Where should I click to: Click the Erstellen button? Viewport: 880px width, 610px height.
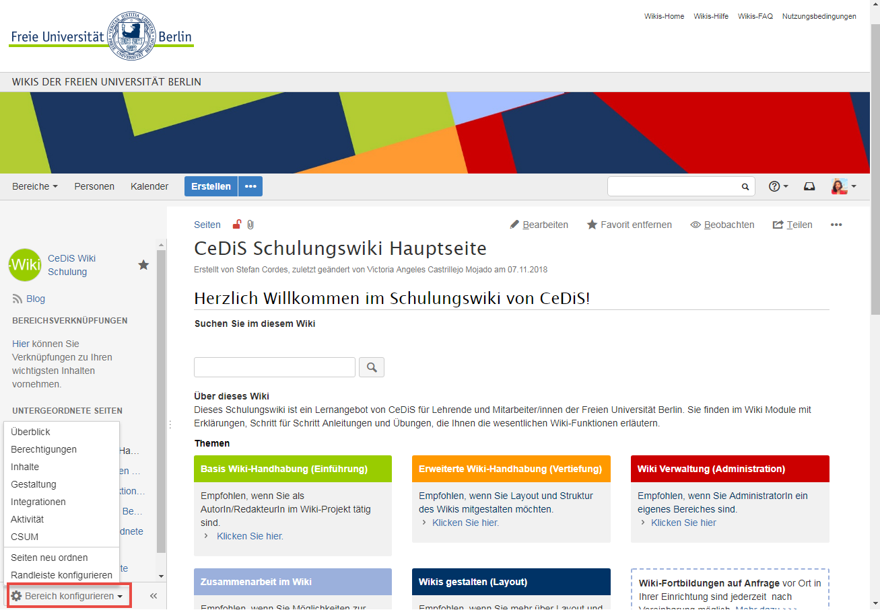click(211, 186)
